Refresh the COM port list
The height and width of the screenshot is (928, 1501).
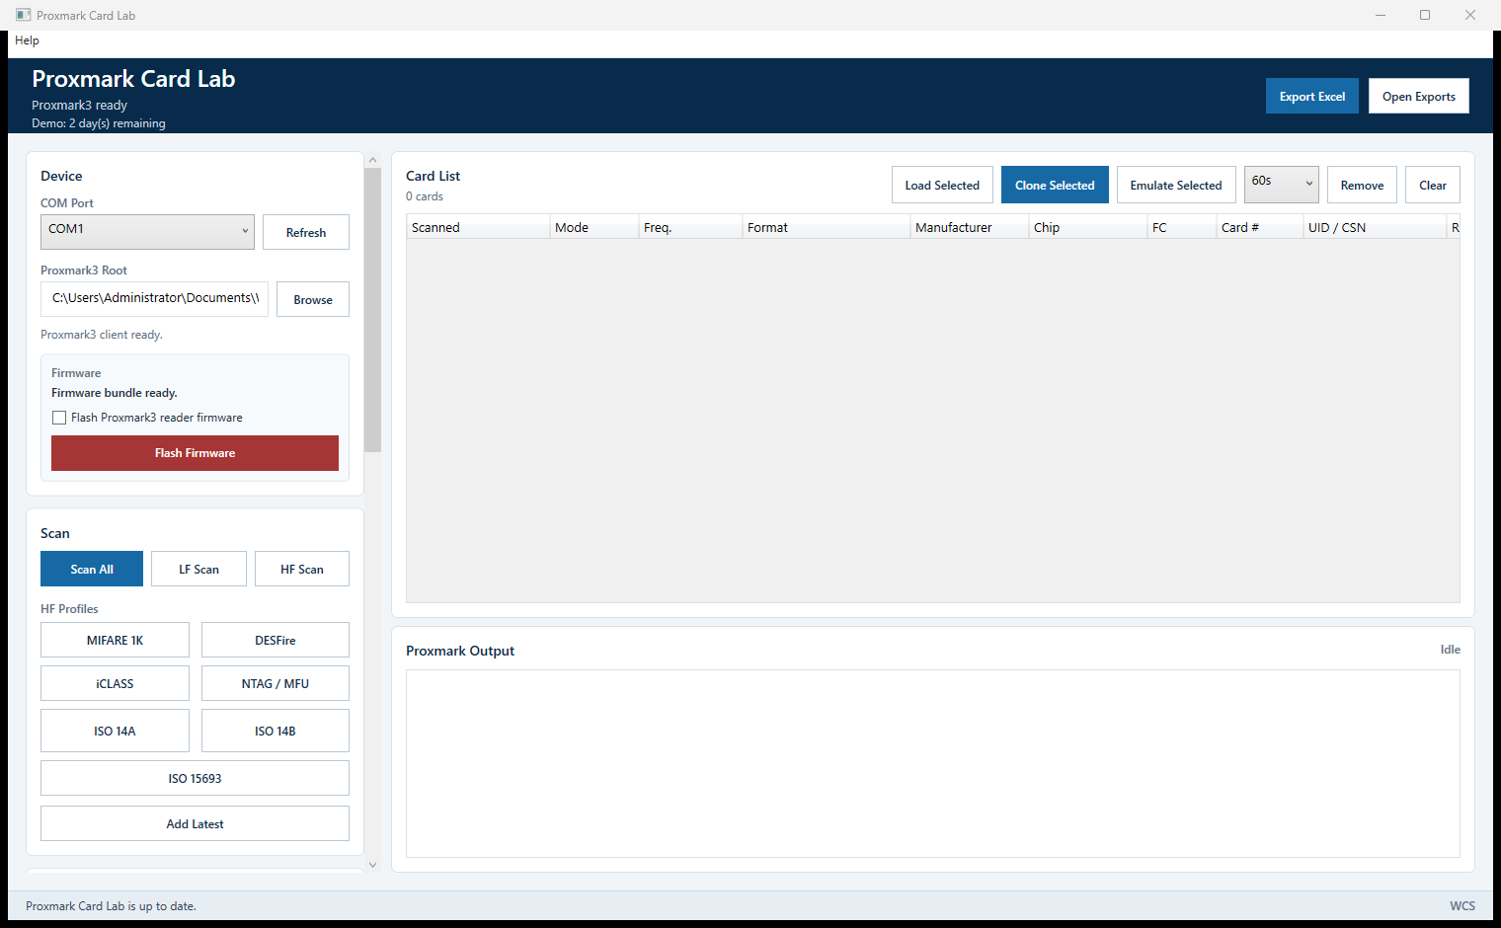pyautogui.click(x=306, y=232)
